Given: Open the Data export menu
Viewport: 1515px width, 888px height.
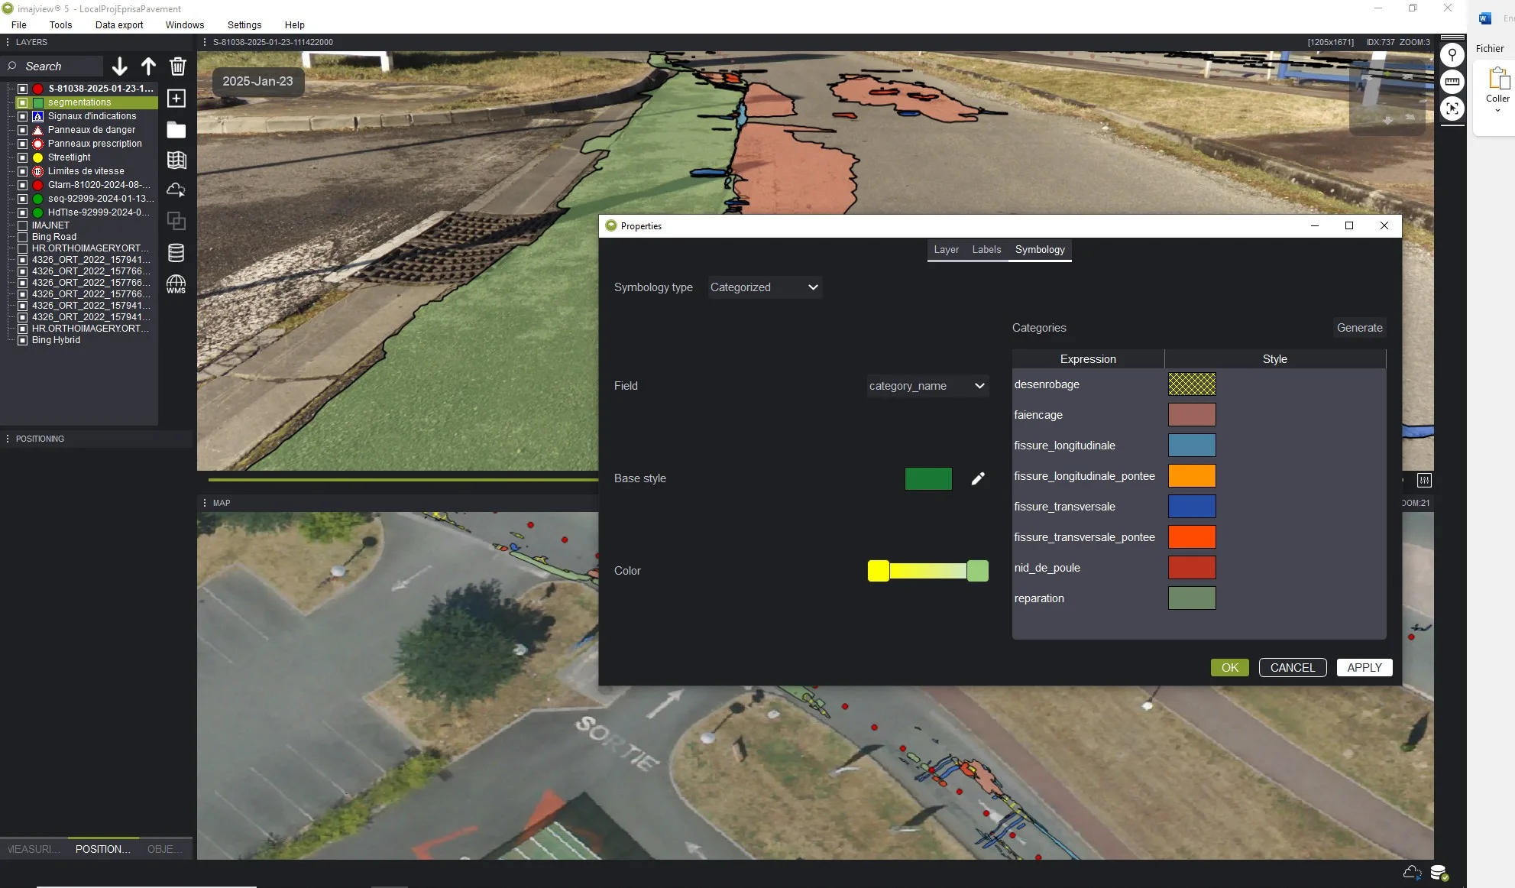Looking at the screenshot, I should (119, 24).
